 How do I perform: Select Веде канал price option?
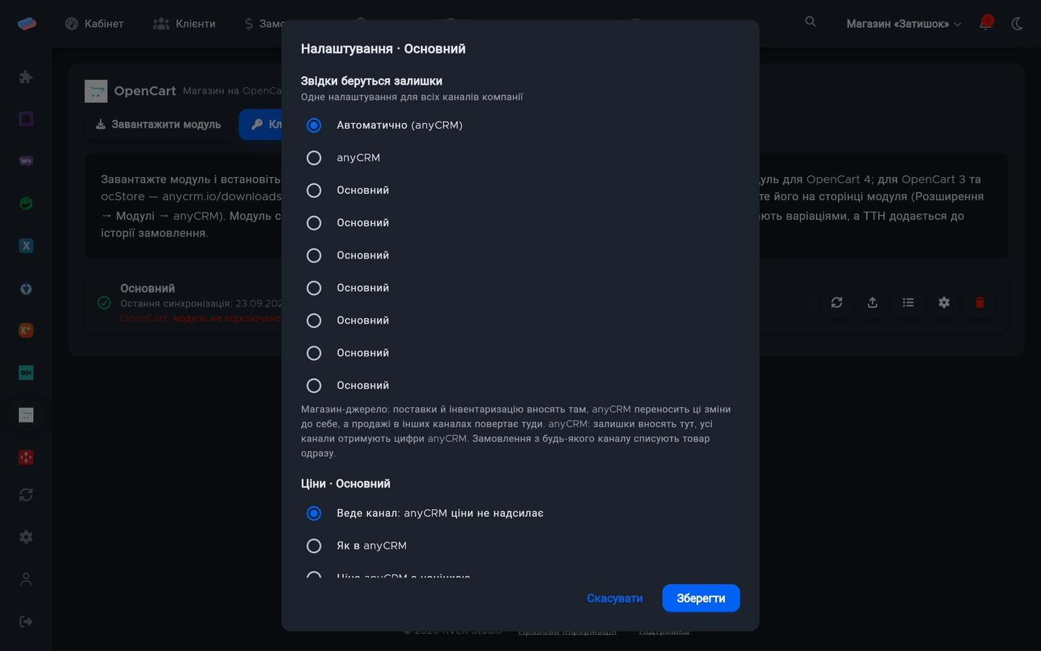(x=314, y=513)
